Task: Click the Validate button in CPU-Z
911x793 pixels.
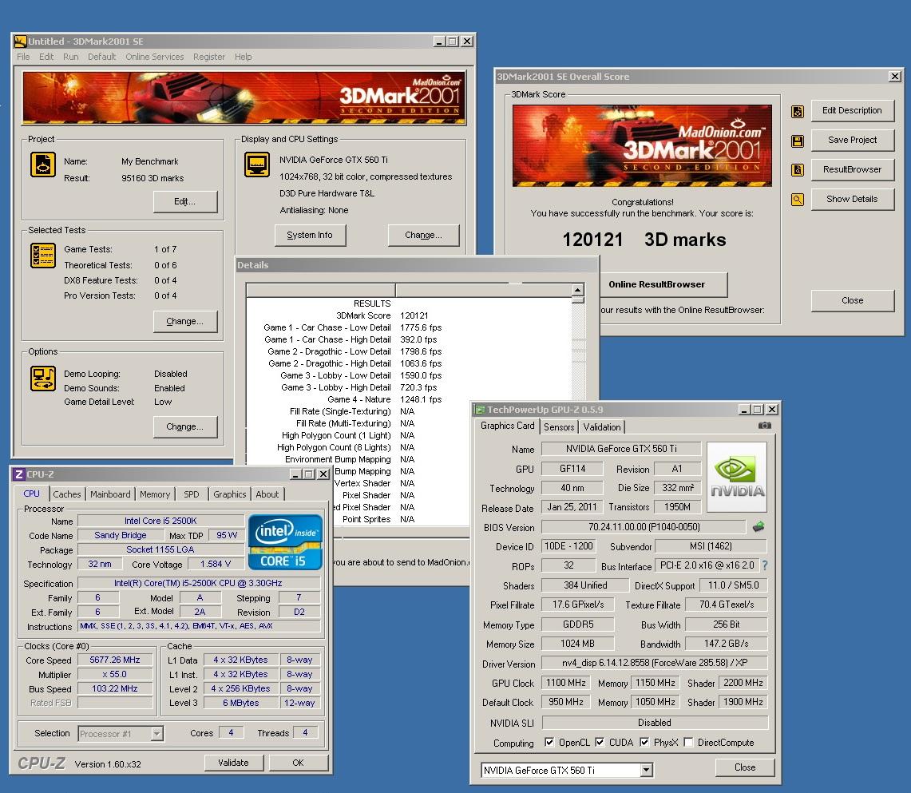Action: click(x=234, y=763)
